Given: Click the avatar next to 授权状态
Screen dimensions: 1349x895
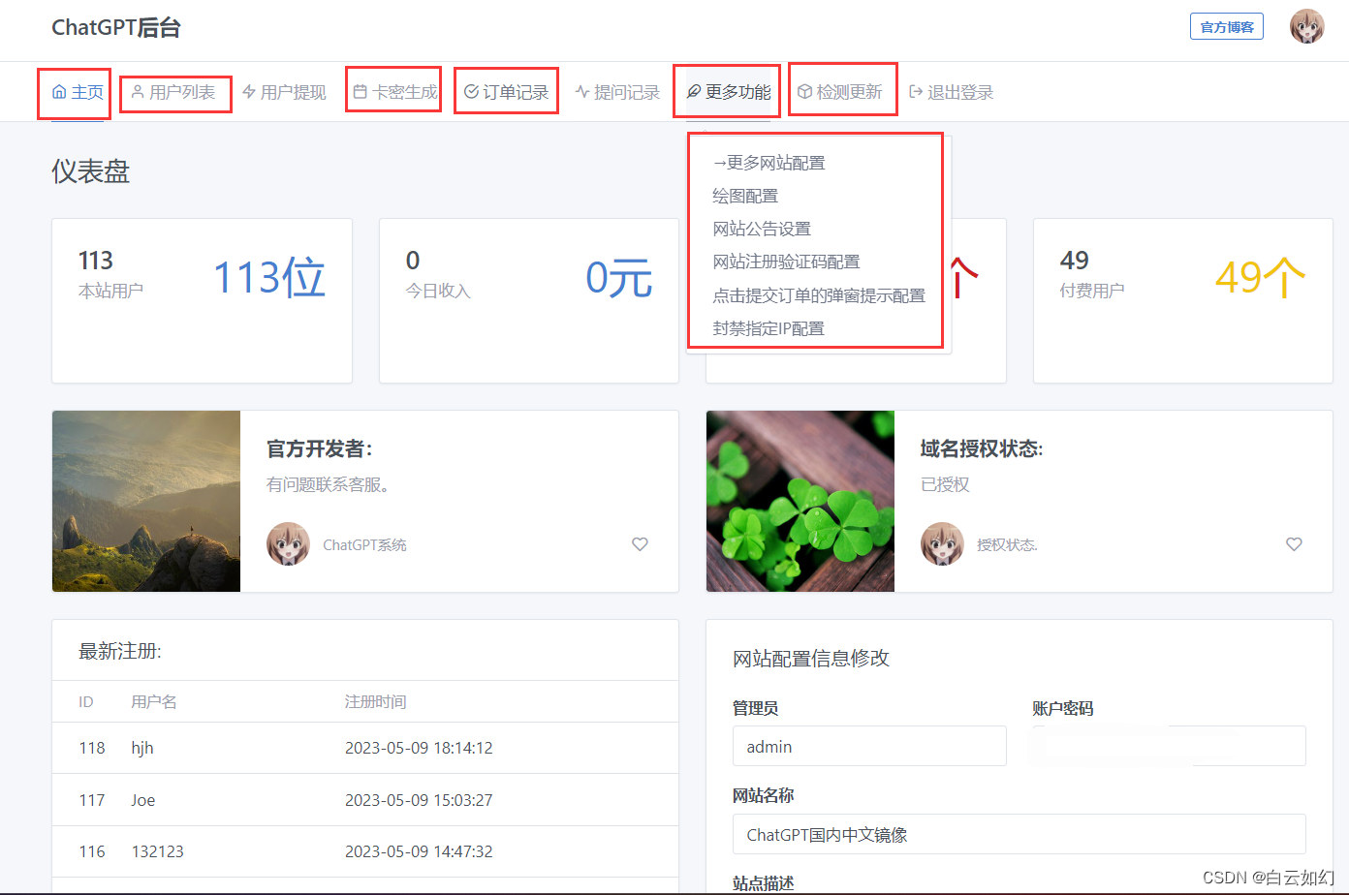Looking at the screenshot, I should point(943,544).
